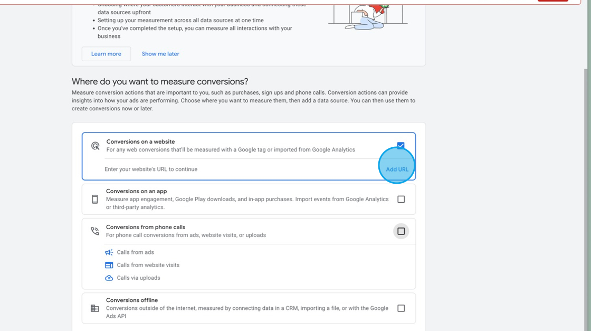Click the highlighted Add URL button
This screenshot has width=591, height=331.
tap(397, 168)
